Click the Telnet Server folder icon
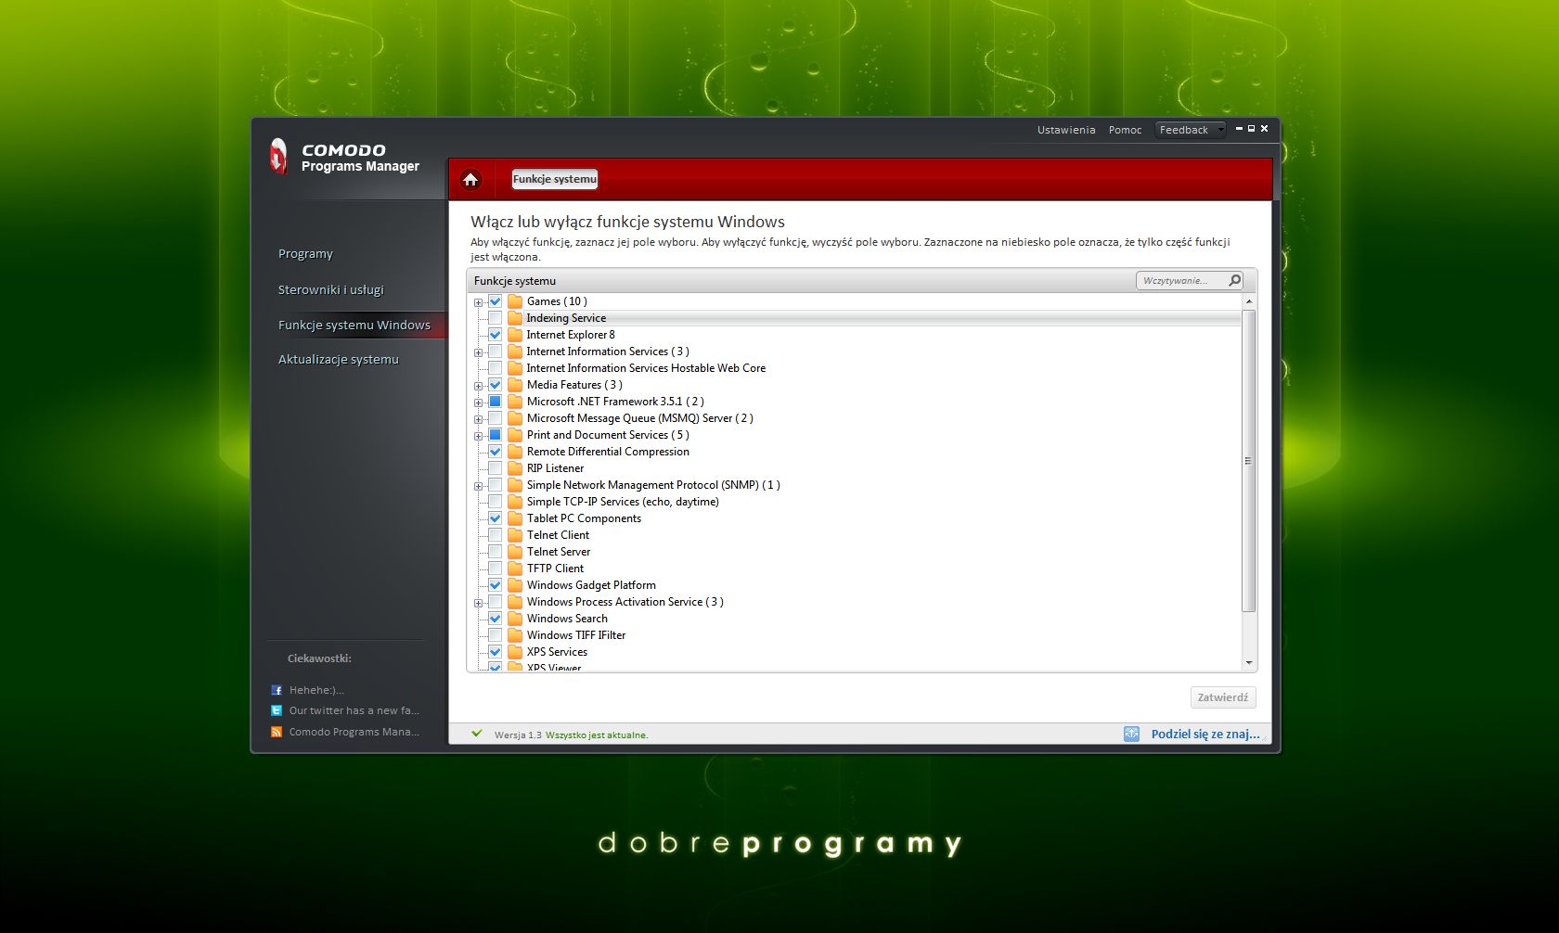Image resolution: width=1559 pixels, height=933 pixels. pyautogui.click(x=515, y=552)
